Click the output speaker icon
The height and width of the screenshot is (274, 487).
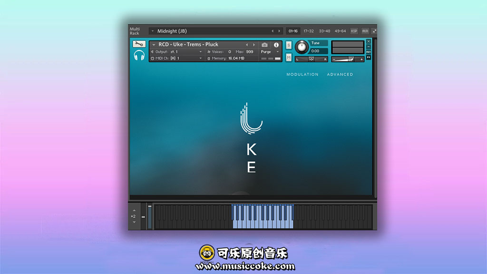click(152, 52)
